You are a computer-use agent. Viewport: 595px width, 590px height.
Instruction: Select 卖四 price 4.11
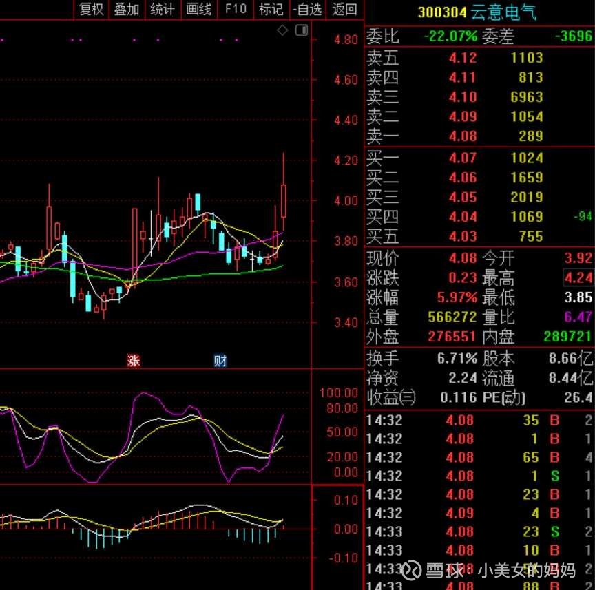pyautogui.click(x=463, y=77)
